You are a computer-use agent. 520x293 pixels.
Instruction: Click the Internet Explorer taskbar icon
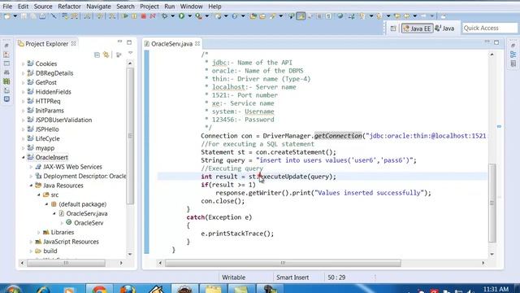pyautogui.click(x=43, y=289)
